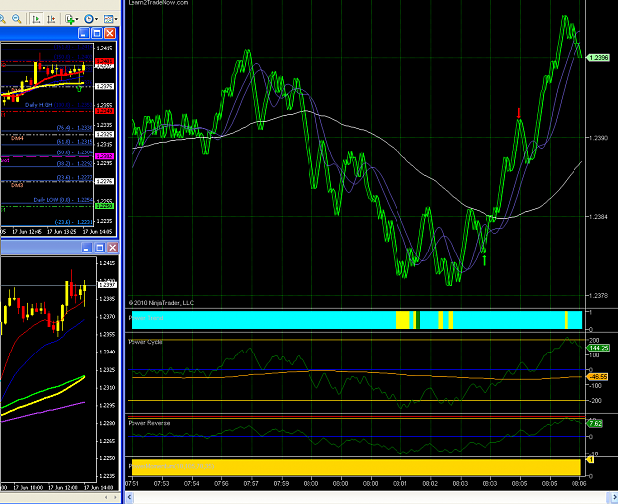This screenshot has width=618, height=504.
Task: Click the Daily LOW label in upper left chart
Action: click(x=44, y=200)
